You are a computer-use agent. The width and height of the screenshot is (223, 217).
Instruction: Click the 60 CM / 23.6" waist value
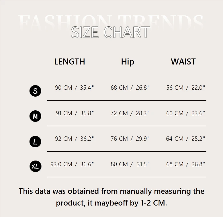point(186,113)
